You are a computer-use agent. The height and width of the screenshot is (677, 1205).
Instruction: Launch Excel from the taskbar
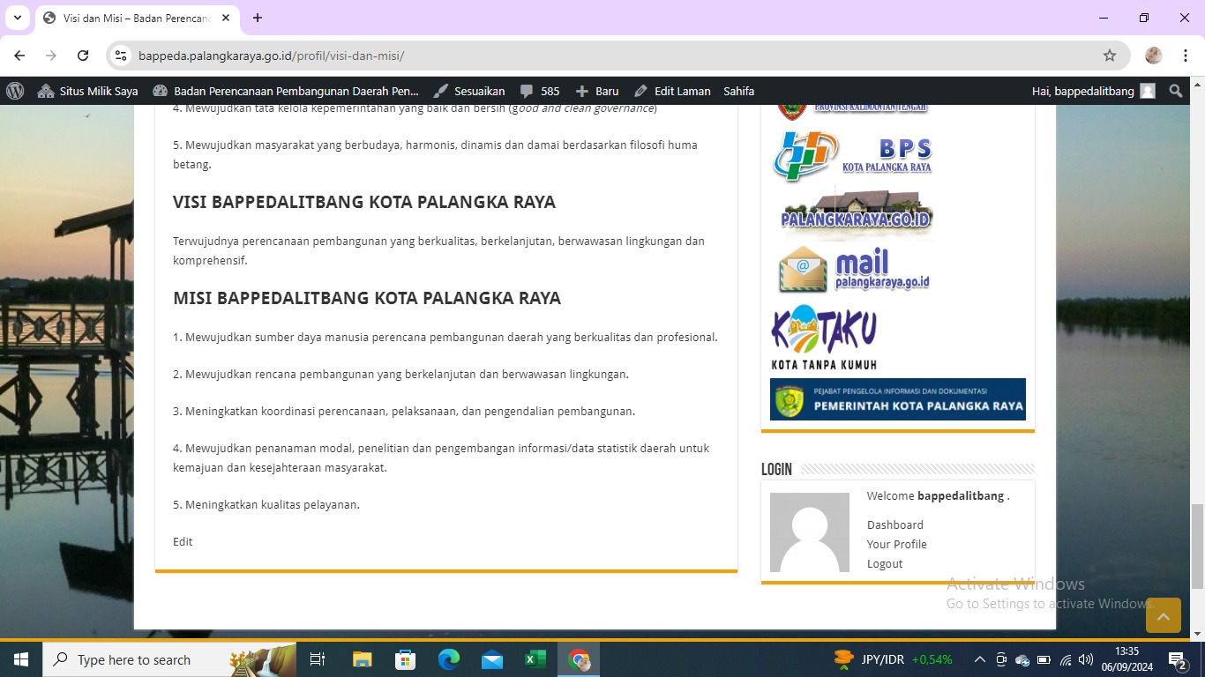(535, 659)
